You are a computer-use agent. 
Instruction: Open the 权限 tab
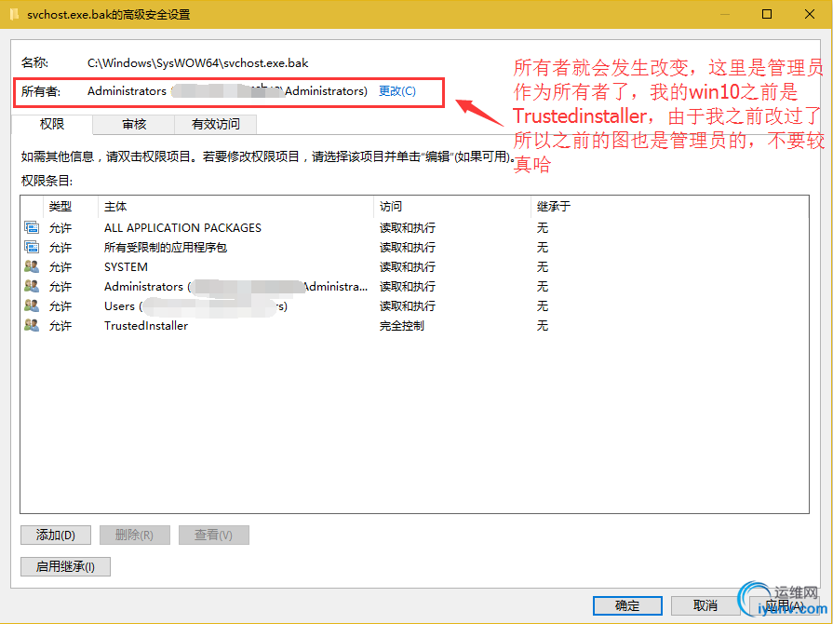pos(52,125)
